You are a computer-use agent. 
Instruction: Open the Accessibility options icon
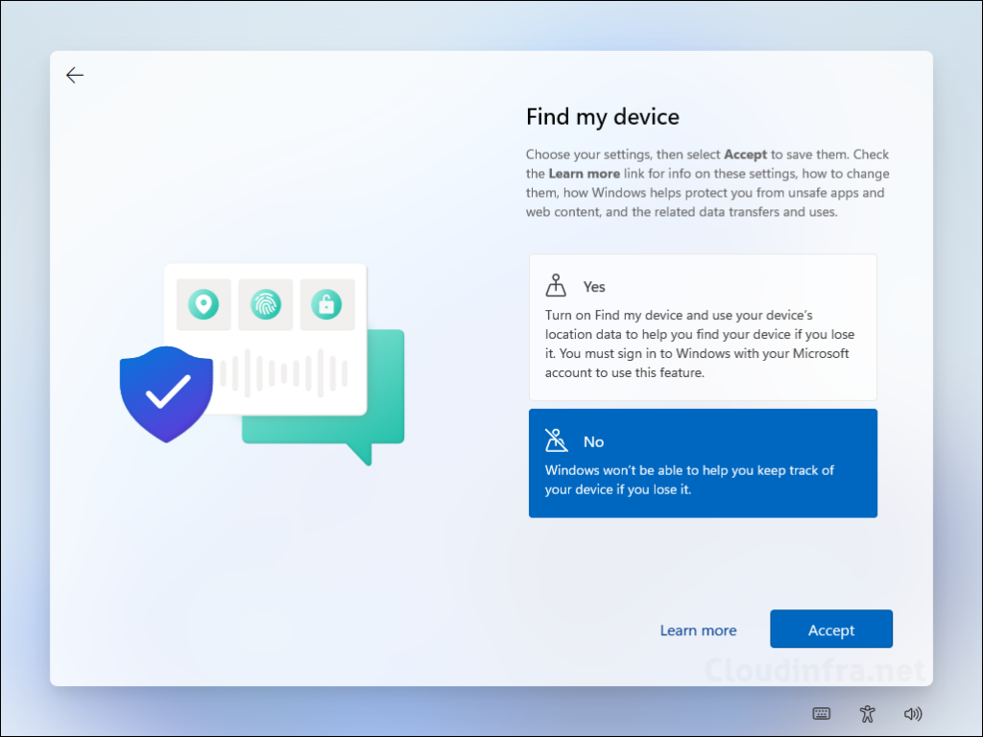tap(868, 713)
